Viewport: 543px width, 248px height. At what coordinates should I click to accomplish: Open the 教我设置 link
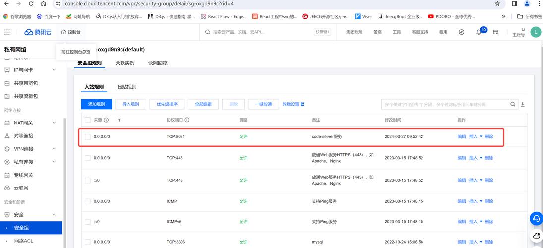point(293,104)
